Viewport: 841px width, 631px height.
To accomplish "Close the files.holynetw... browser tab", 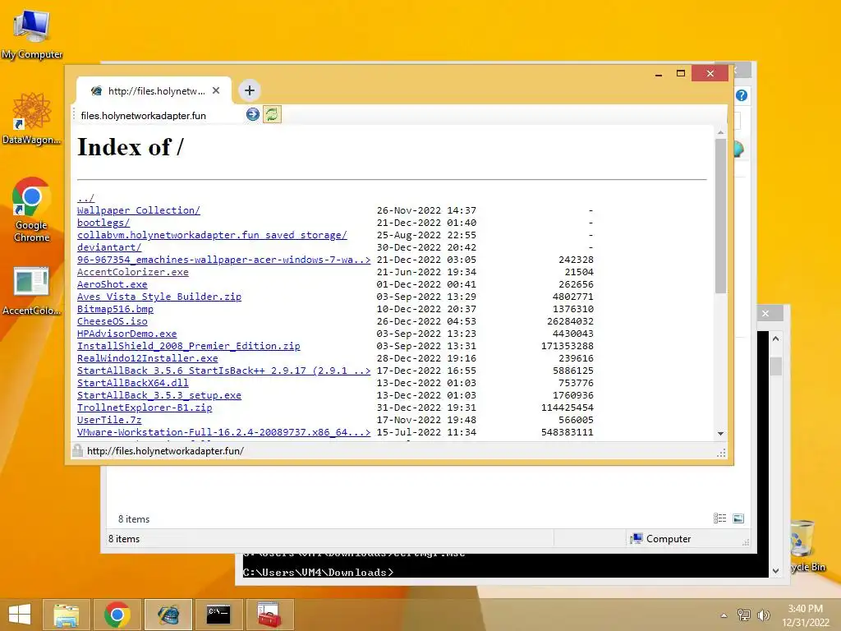I will pos(216,90).
